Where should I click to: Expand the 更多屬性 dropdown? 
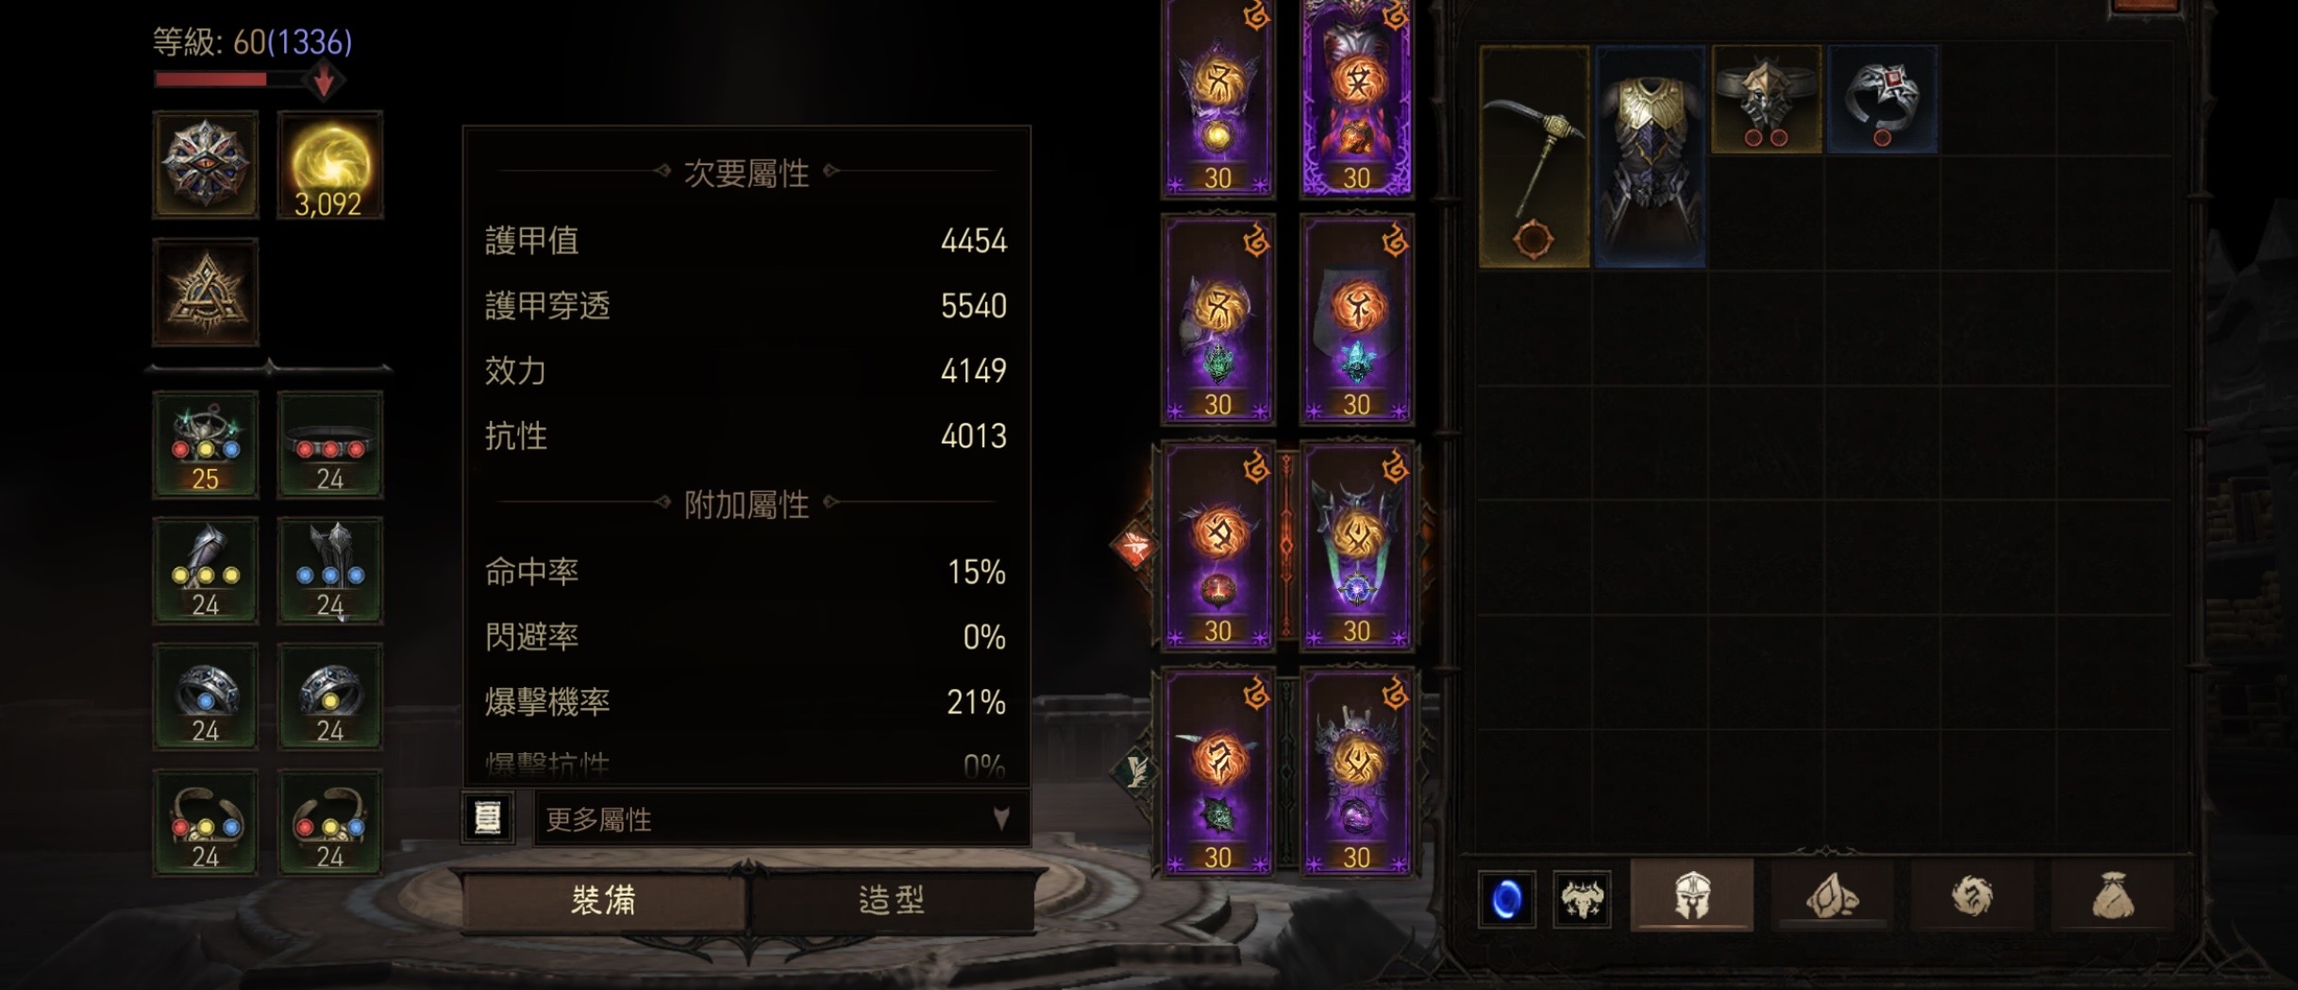click(x=781, y=818)
